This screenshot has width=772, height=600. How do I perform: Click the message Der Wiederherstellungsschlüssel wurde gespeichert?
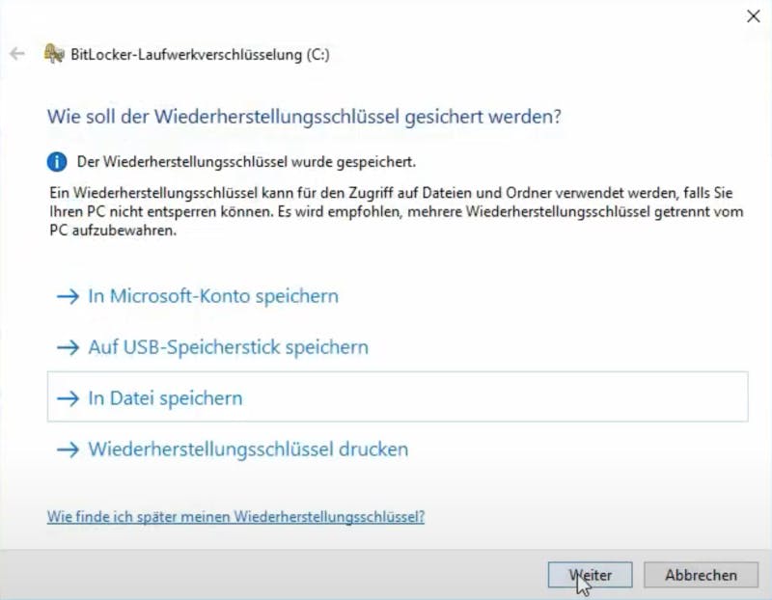click(x=246, y=161)
